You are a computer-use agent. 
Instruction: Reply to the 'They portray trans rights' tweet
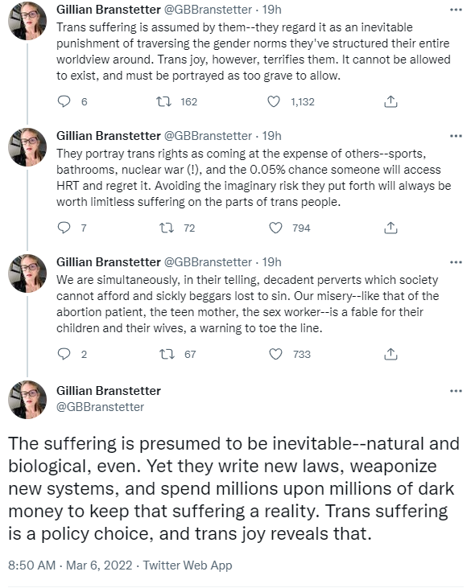click(x=64, y=228)
